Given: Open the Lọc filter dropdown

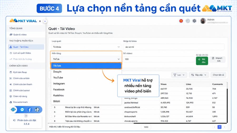Looking at the screenshot, I should pos(179,75).
